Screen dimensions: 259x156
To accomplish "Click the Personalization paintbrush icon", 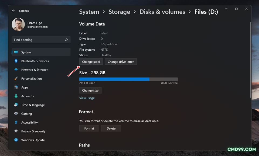I will point(16,78).
